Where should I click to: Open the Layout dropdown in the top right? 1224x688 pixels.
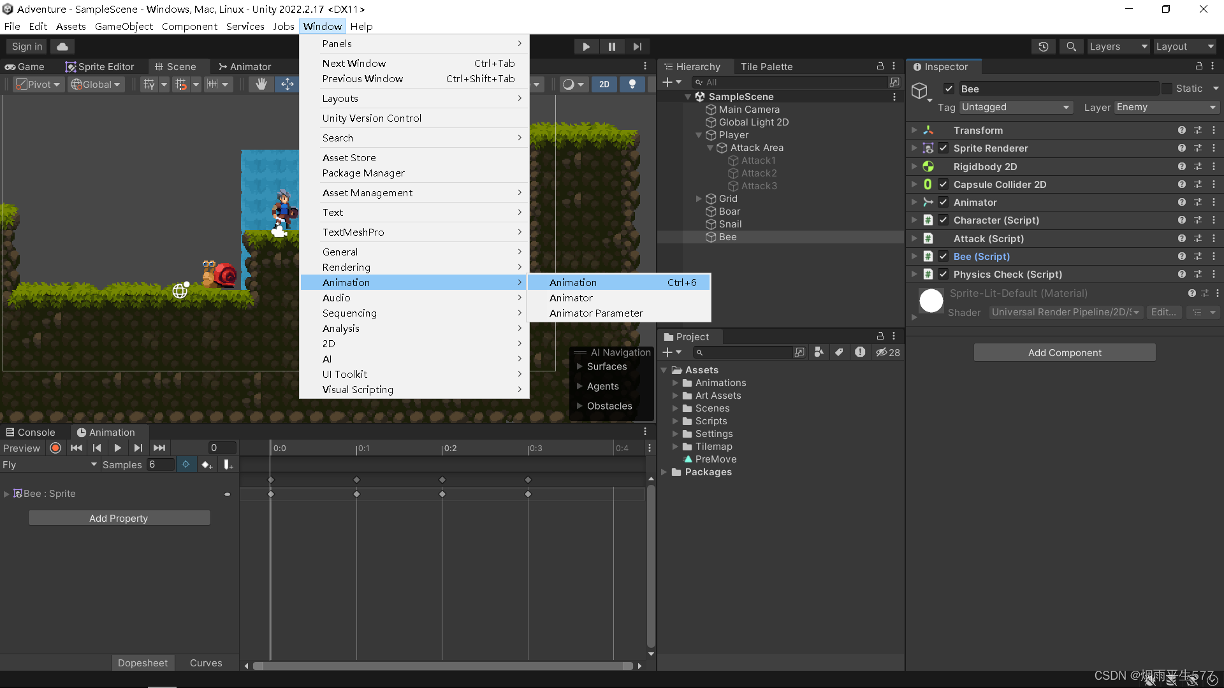pos(1184,46)
